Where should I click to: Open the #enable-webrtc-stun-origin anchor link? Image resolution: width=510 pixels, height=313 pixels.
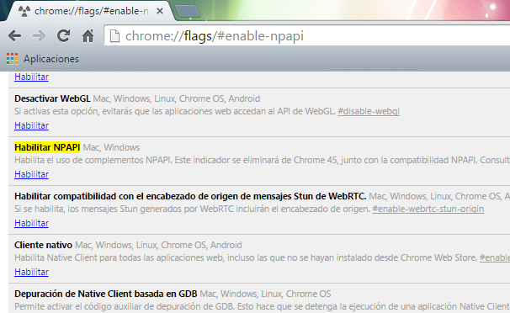428,209
